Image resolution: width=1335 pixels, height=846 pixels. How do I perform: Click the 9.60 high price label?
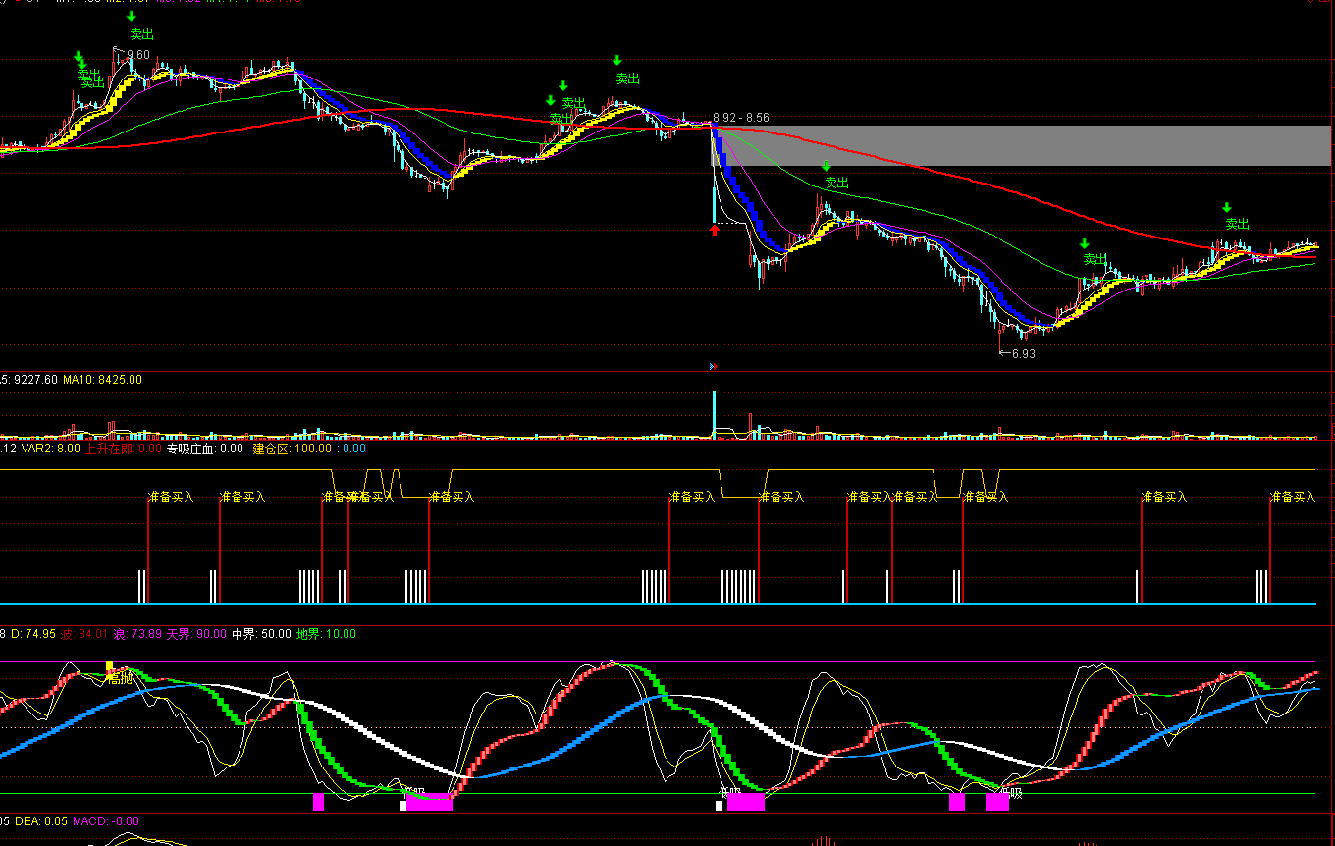pyautogui.click(x=138, y=55)
